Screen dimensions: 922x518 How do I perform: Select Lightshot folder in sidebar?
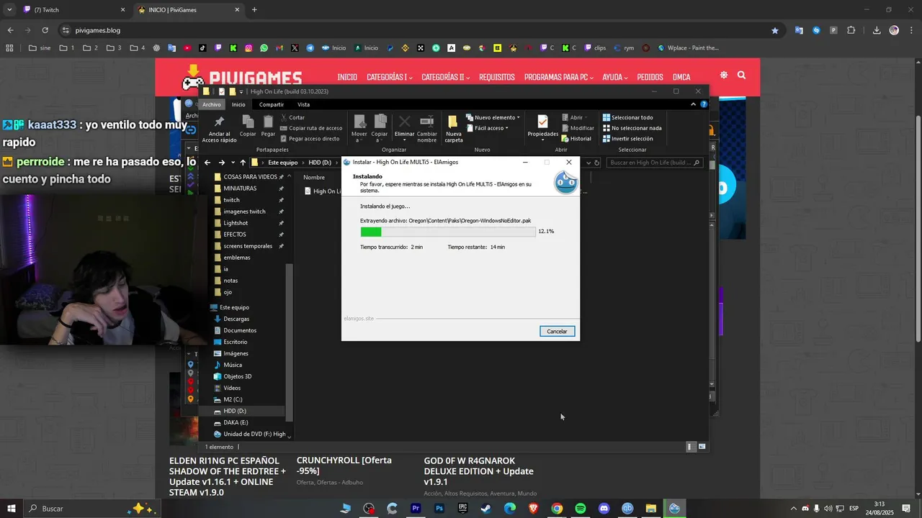click(x=236, y=223)
